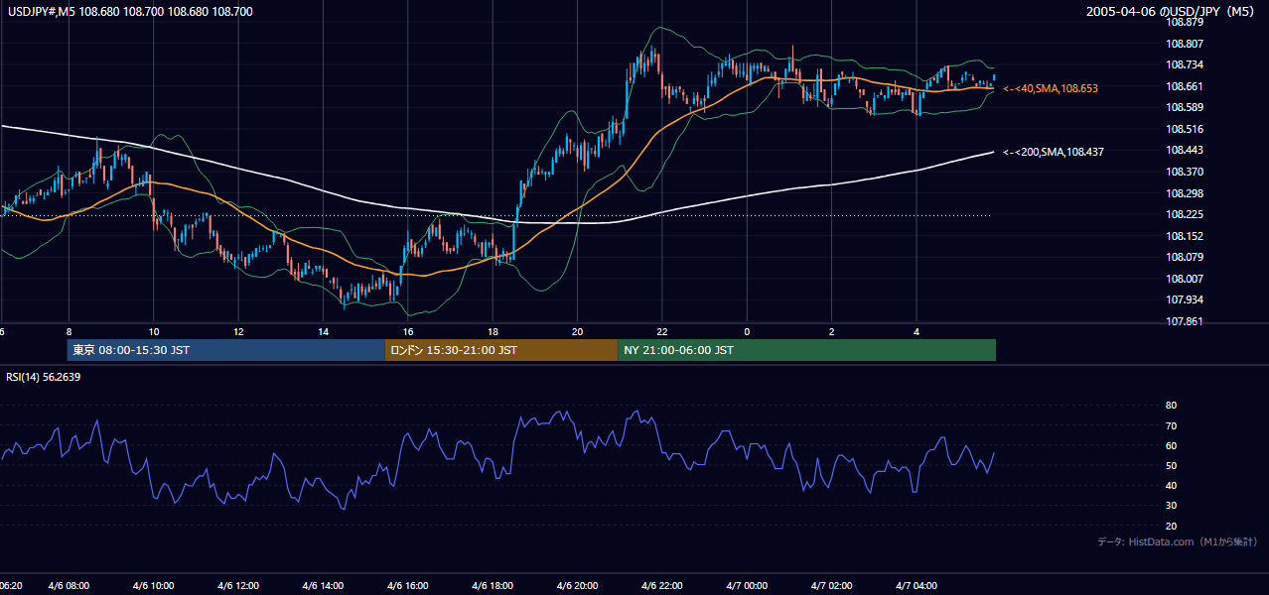Click price axis value 108.079
The height and width of the screenshot is (595, 1269).
click(1184, 257)
